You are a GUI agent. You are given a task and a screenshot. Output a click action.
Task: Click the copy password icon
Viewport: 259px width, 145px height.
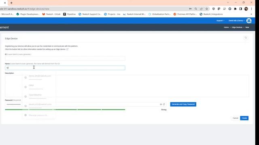164,104
